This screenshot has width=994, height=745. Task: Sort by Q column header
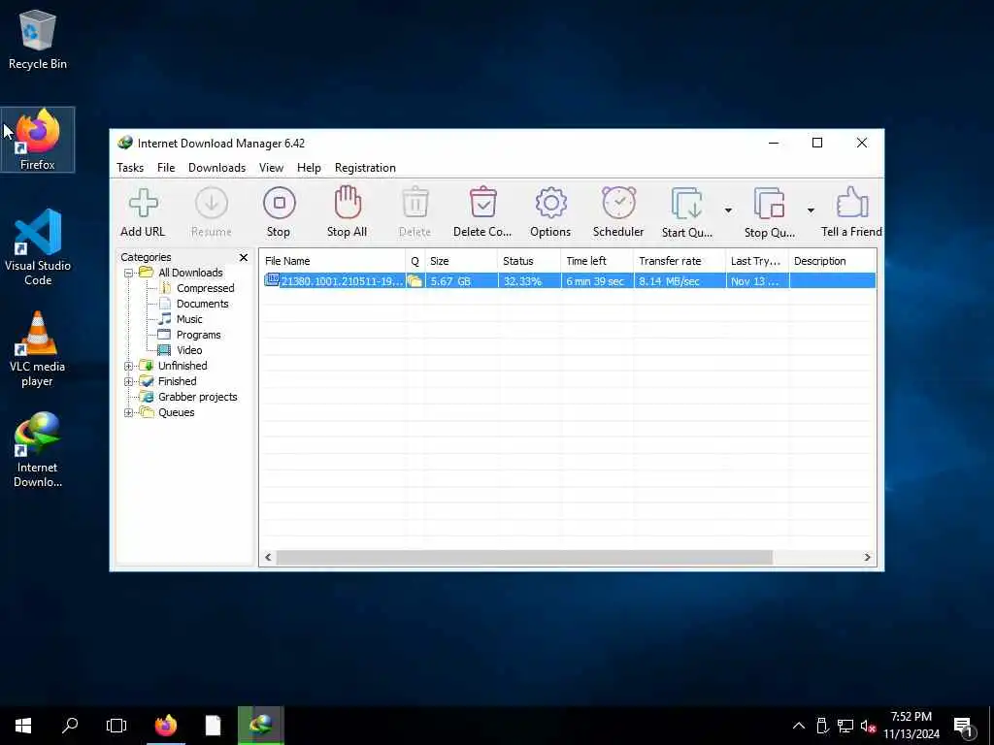coord(415,261)
